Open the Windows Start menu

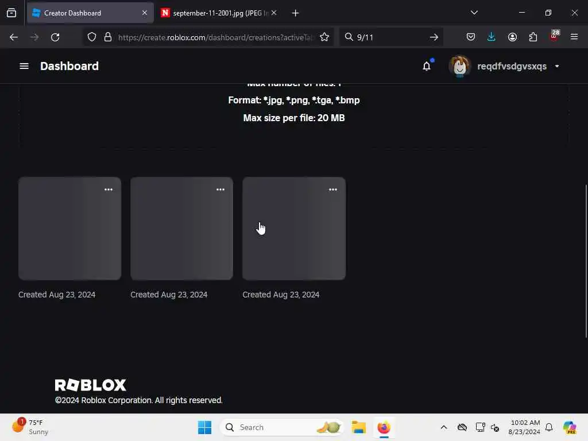[205, 427]
